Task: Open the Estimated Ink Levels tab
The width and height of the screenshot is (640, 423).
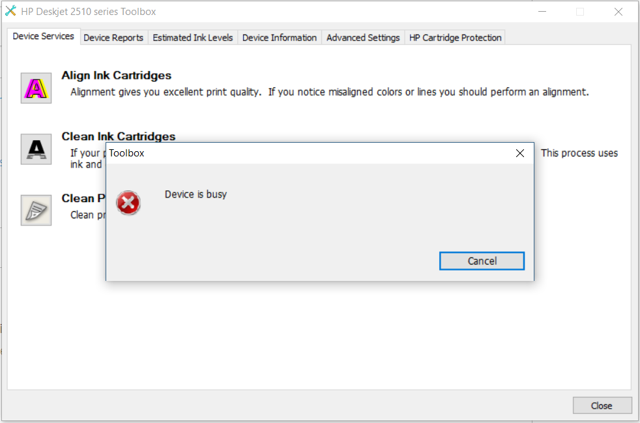Action: coord(193,37)
